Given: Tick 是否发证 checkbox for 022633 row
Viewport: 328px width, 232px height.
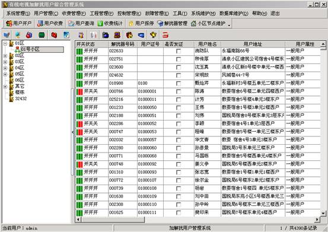Looking at the screenshot, I should pyautogui.click(x=179, y=51).
